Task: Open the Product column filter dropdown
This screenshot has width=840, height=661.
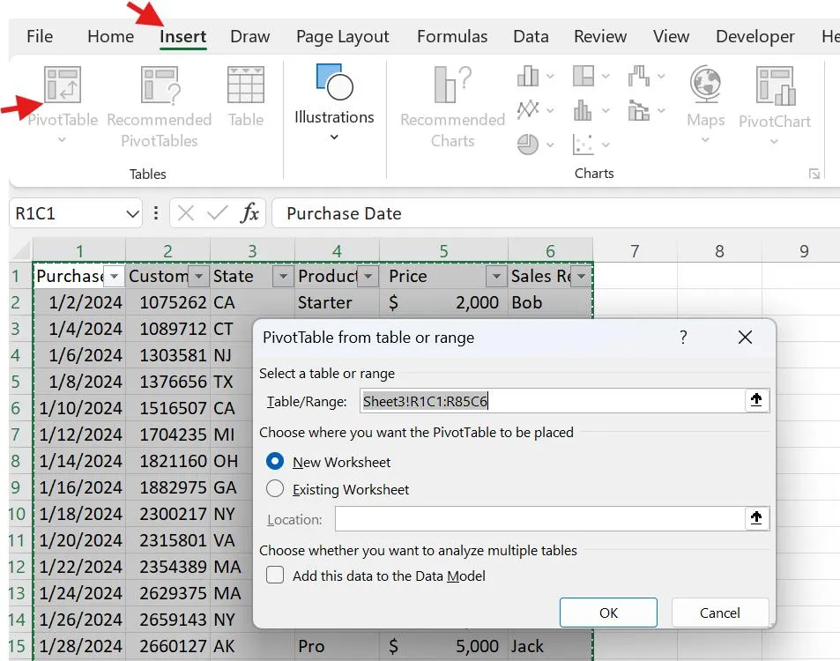Action: [368, 277]
